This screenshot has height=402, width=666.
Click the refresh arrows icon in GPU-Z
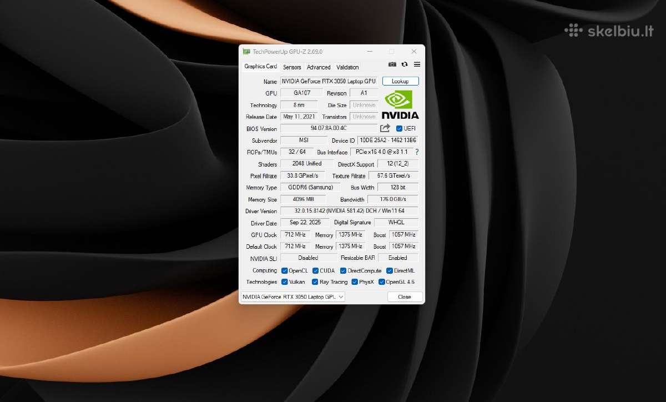(x=405, y=64)
